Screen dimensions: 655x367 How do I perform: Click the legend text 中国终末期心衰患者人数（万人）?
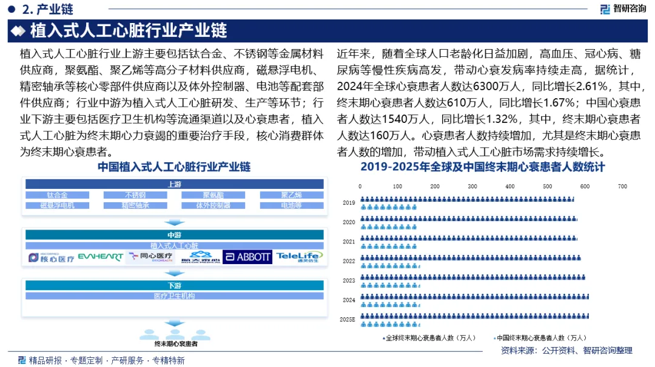coord(542,338)
